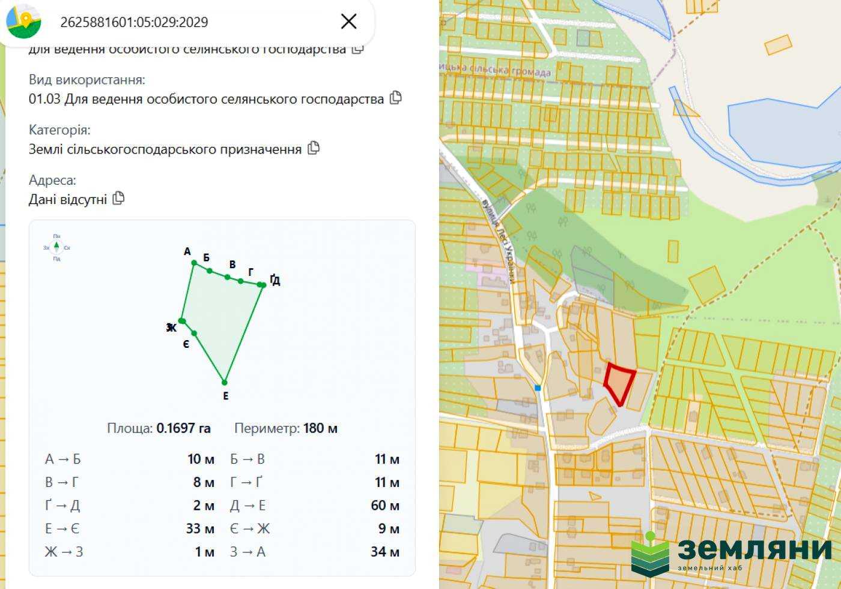The height and width of the screenshot is (589, 841).
Task: Click the З → А segment row
Action: pos(315,552)
